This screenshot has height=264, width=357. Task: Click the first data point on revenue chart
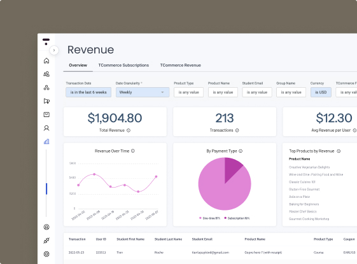pos(78,185)
